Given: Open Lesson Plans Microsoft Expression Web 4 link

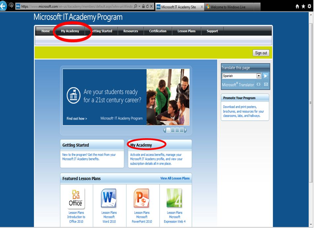Looking at the screenshot, I should coord(174,217).
